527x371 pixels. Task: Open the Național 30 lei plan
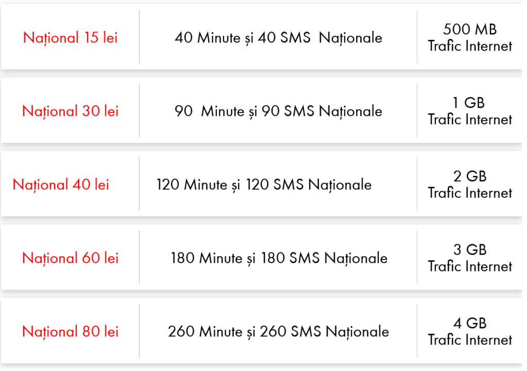click(71, 111)
